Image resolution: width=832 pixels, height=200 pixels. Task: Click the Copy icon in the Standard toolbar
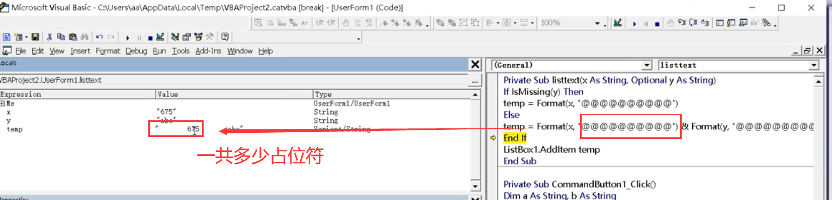point(61,37)
